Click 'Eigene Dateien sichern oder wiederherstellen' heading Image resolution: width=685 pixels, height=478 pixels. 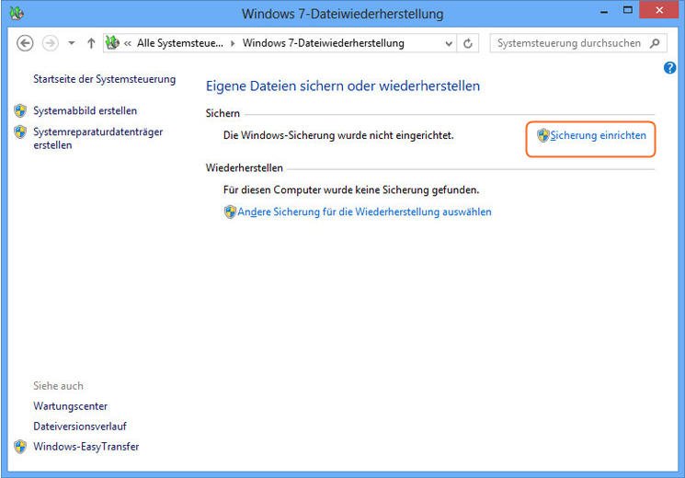coord(343,86)
